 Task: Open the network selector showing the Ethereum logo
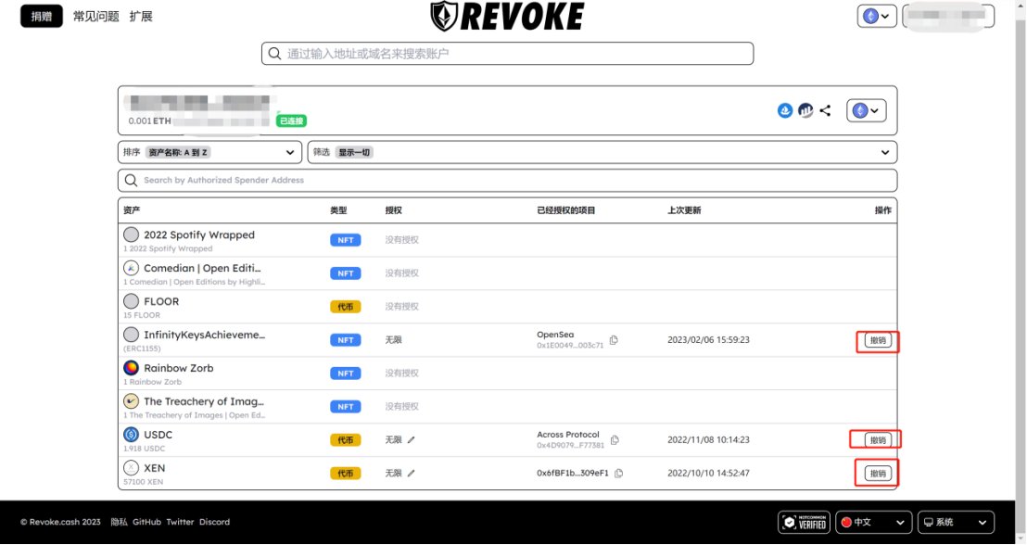pyautogui.click(x=865, y=110)
